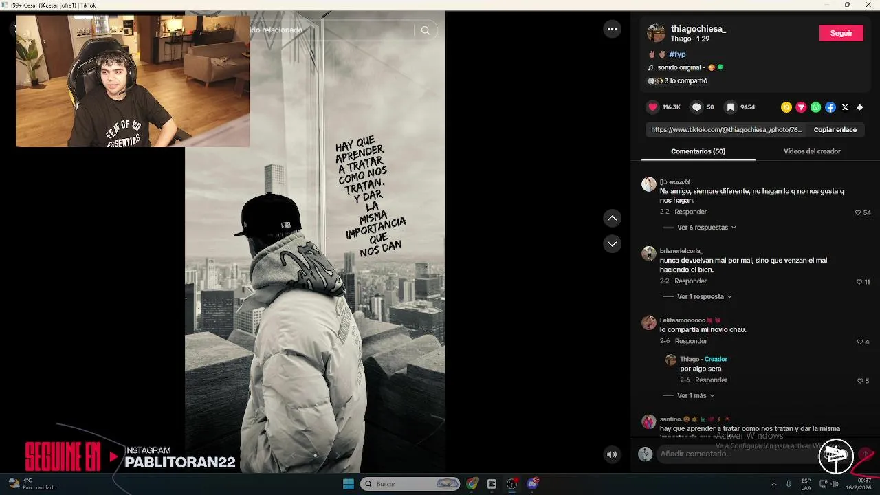Open the three-dot more options menu

(x=612, y=29)
